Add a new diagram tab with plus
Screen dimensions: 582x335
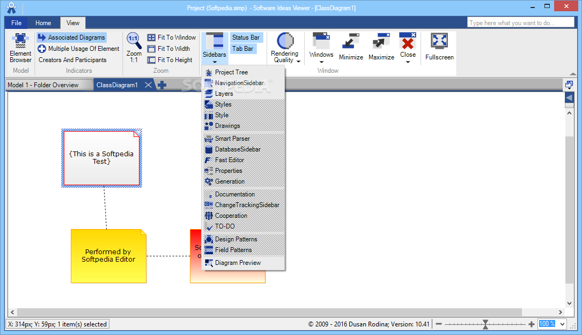pyautogui.click(x=162, y=85)
